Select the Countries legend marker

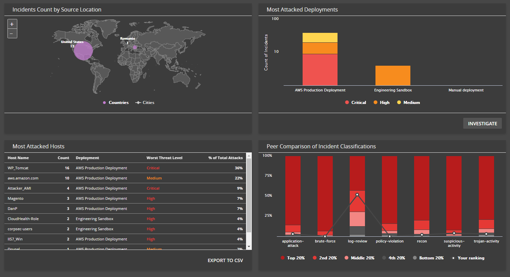coord(104,102)
